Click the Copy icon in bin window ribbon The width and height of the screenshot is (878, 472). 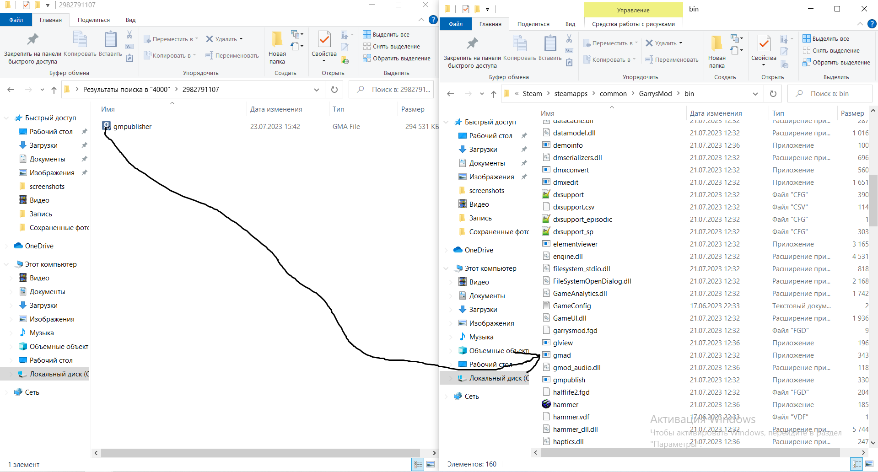(520, 44)
